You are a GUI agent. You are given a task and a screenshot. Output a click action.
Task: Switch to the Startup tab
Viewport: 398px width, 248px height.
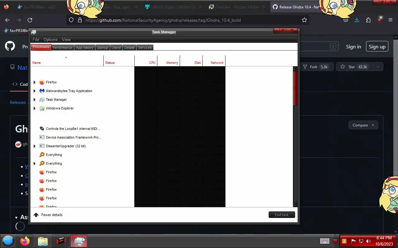pos(102,47)
